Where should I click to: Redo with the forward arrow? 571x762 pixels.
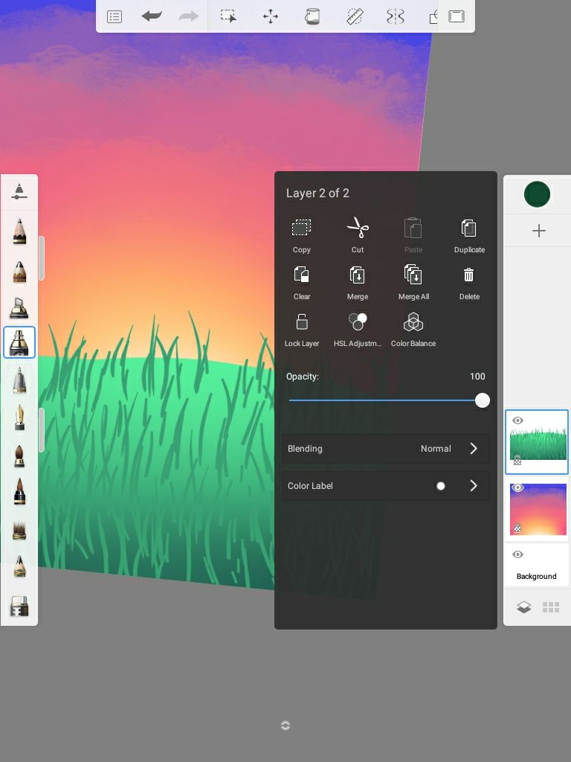click(188, 16)
